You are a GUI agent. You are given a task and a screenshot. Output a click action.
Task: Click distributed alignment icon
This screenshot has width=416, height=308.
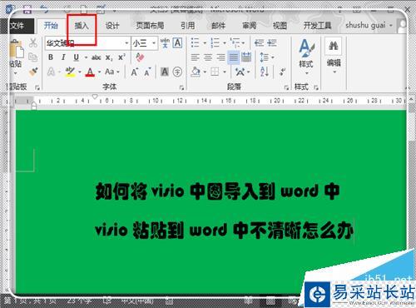pyautogui.click(x=246, y=57)
